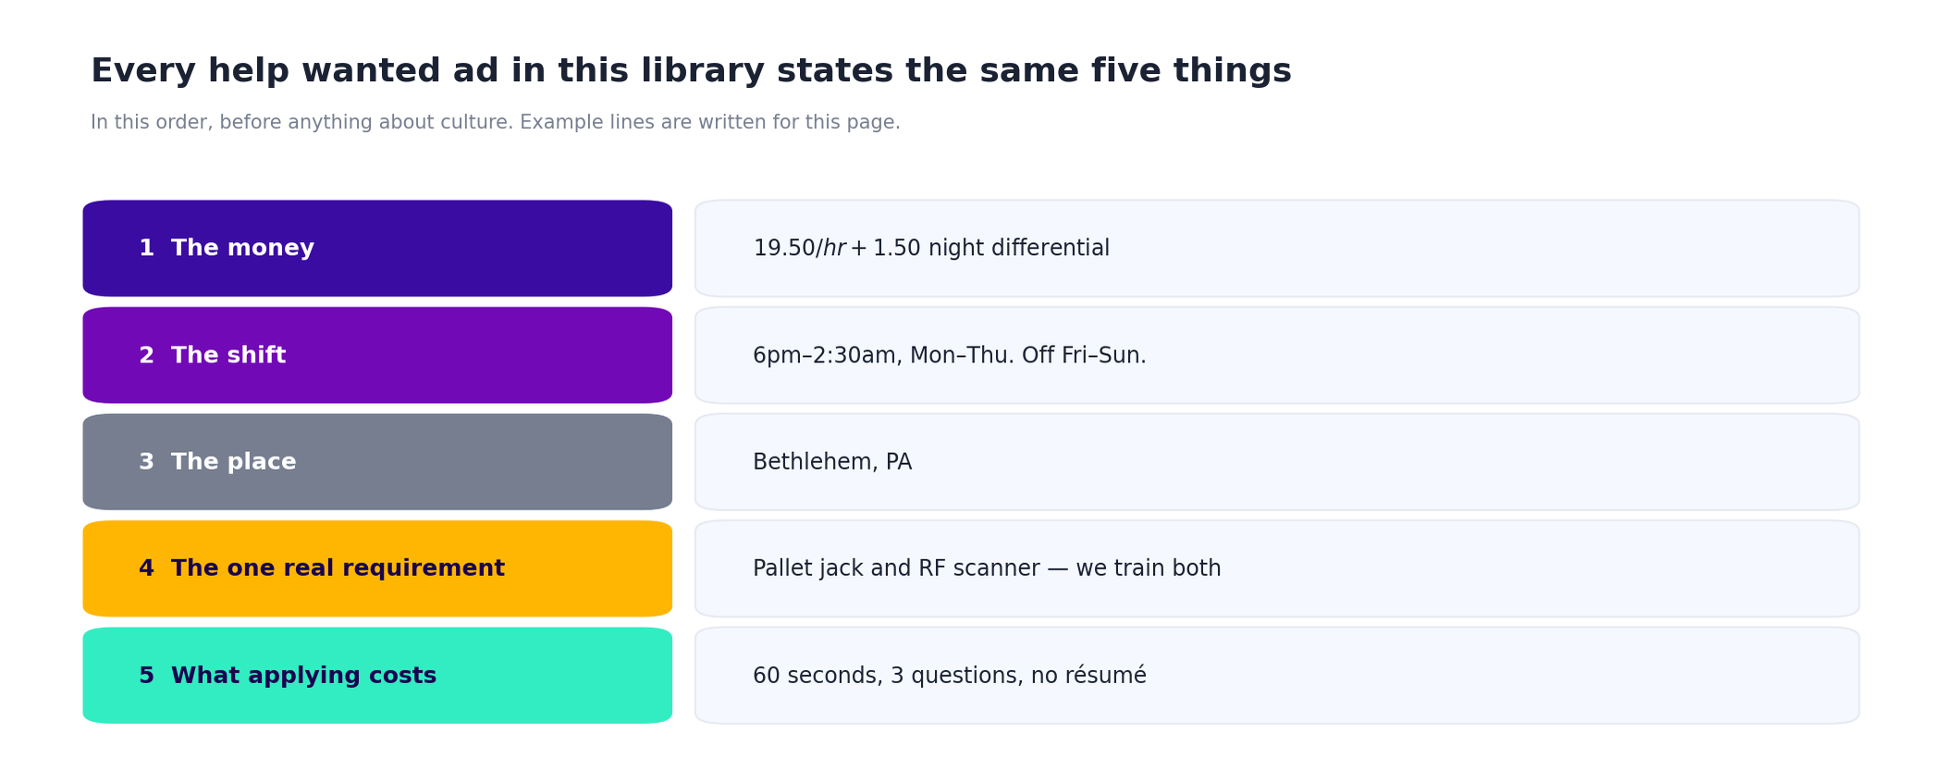Click the "19.50/hr" text
1942x758 pixels.
799,249
